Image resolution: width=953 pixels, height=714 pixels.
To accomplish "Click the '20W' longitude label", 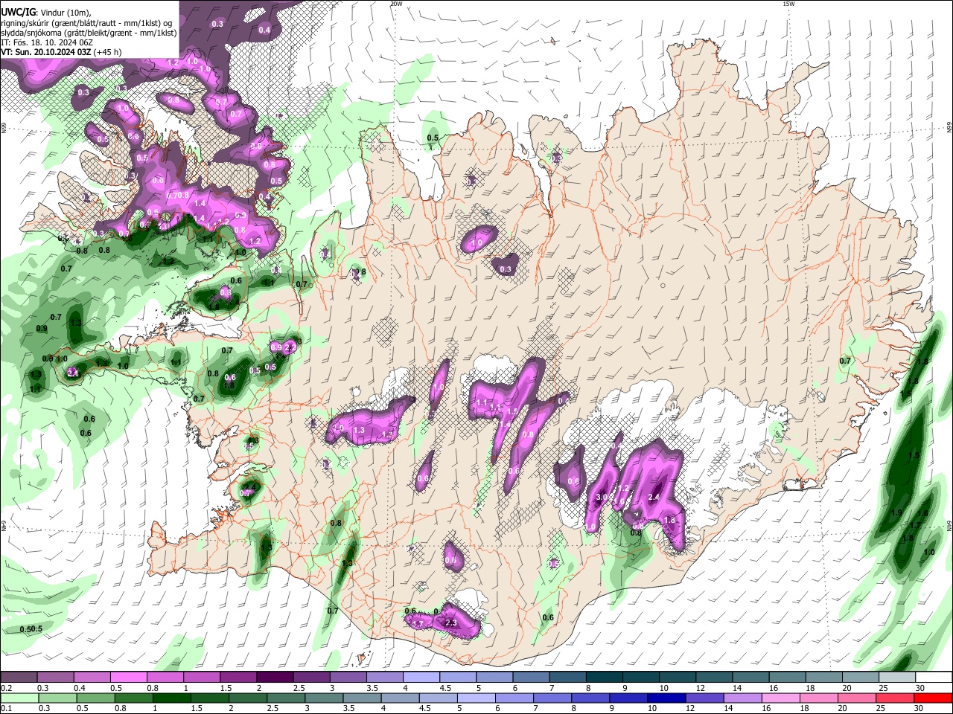I will tap(396, 4).
